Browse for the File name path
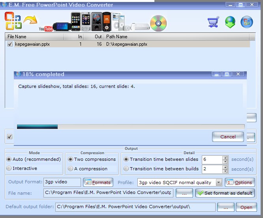The image size is (263, 218). tap(184, 193)
